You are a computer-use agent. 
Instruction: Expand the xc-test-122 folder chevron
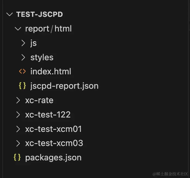tap(18, 115)
